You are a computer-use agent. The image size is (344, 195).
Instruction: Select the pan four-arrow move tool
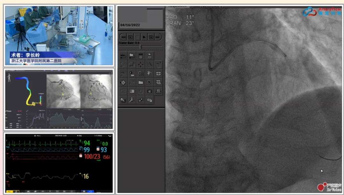click(140, 65)
